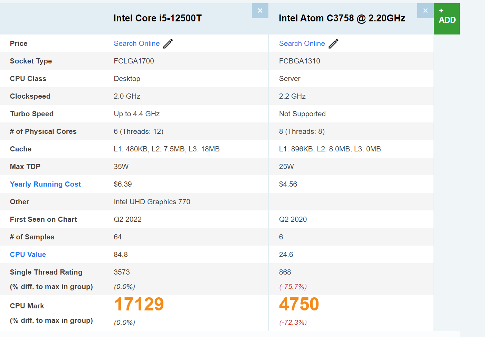This screenshot has height=337, width=485.
Task: Click the Desktop CPU class value
Action: click(x=127, y=79)
